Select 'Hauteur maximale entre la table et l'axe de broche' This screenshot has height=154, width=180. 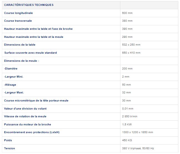pos(38,29)
